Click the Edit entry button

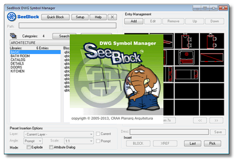click(x=153, y=21)
